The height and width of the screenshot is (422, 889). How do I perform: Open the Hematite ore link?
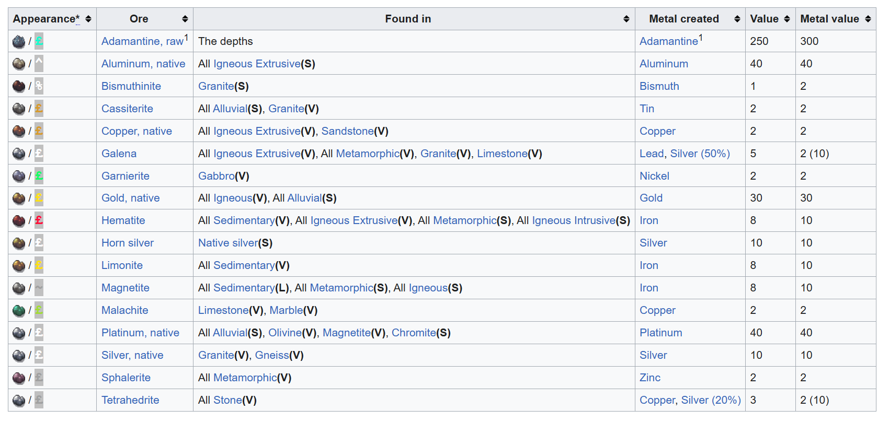coord(123,220)
